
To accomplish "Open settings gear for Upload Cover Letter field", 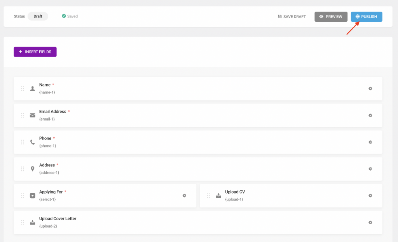I will [x=370, y=223].
